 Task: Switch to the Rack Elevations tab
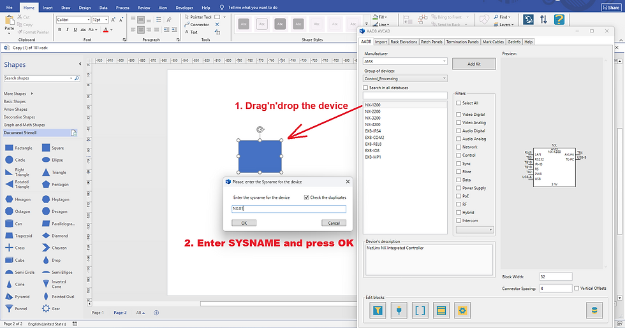404,42
